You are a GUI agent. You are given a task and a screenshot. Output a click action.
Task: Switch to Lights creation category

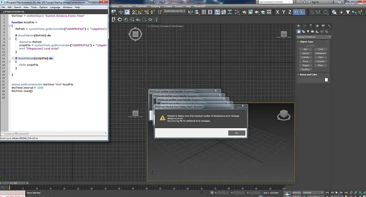click(x=308, y=32)
